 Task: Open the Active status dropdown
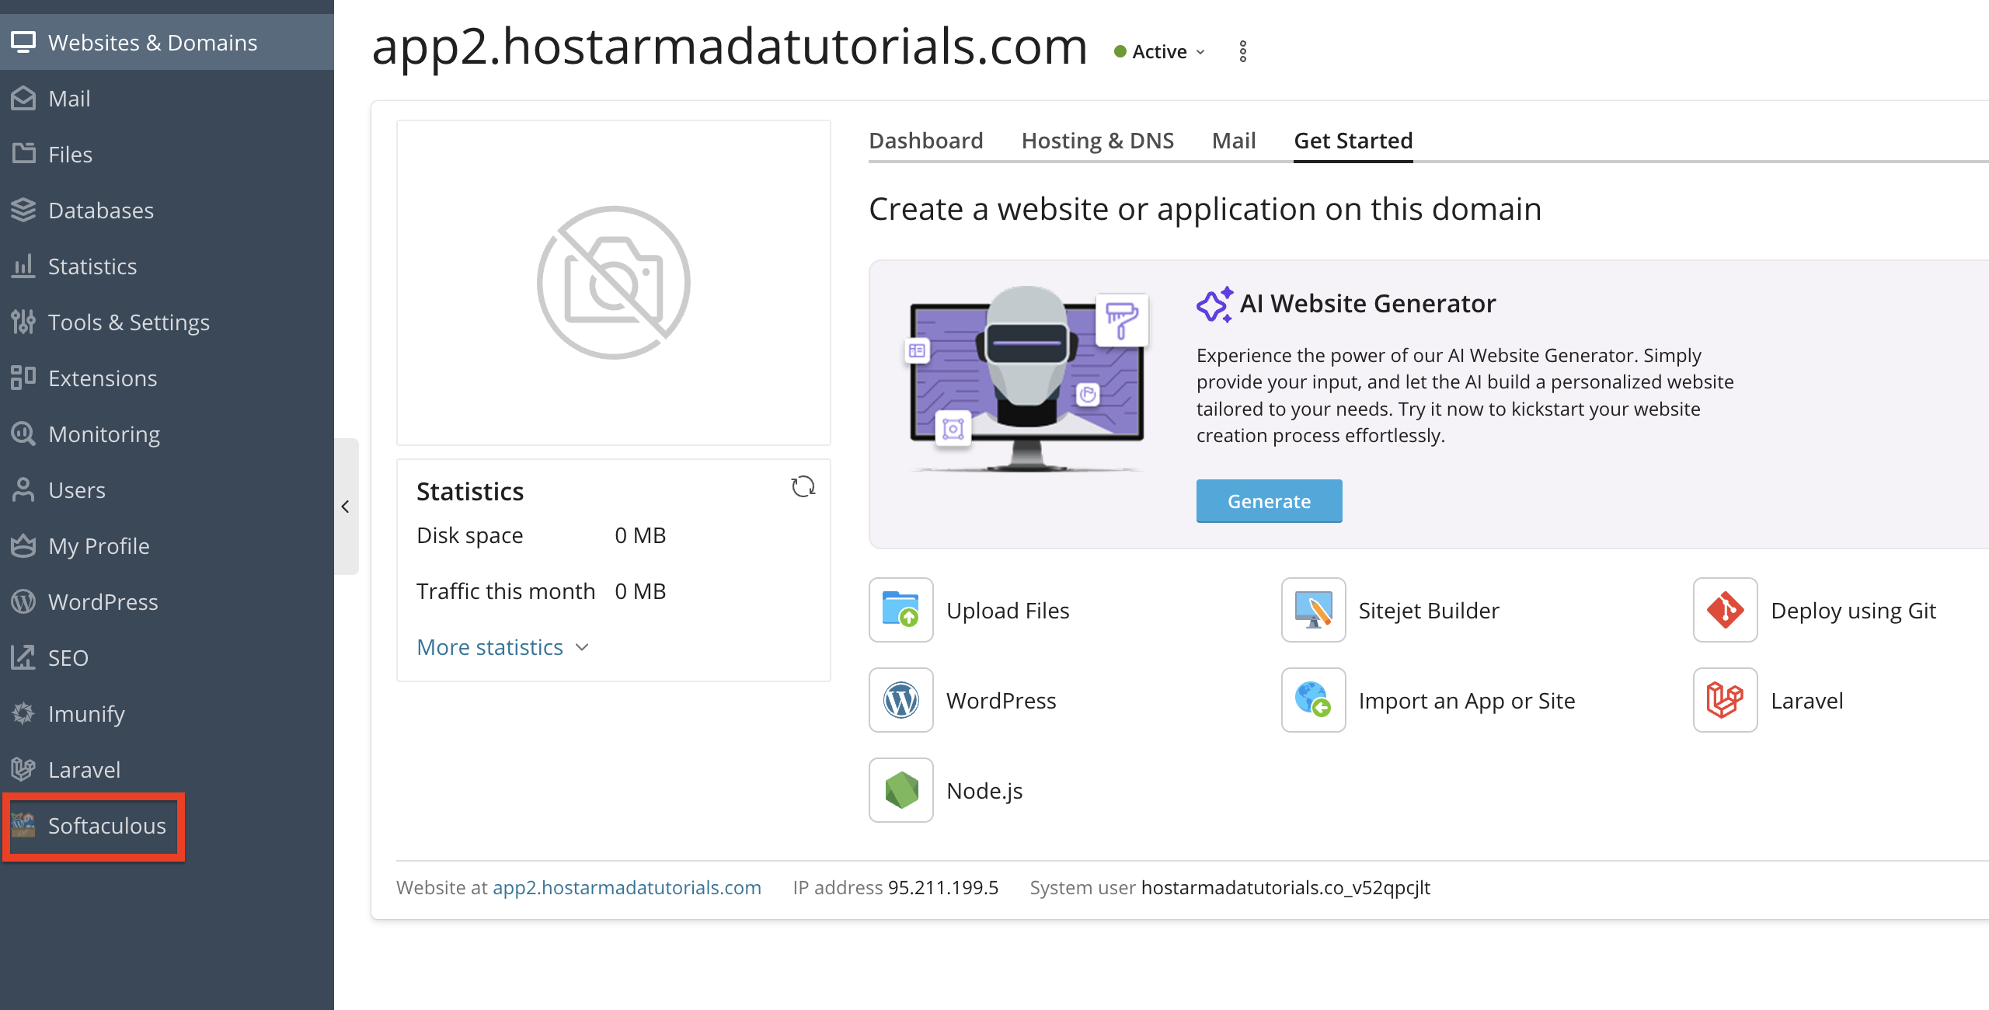[x=1160, y=51]
